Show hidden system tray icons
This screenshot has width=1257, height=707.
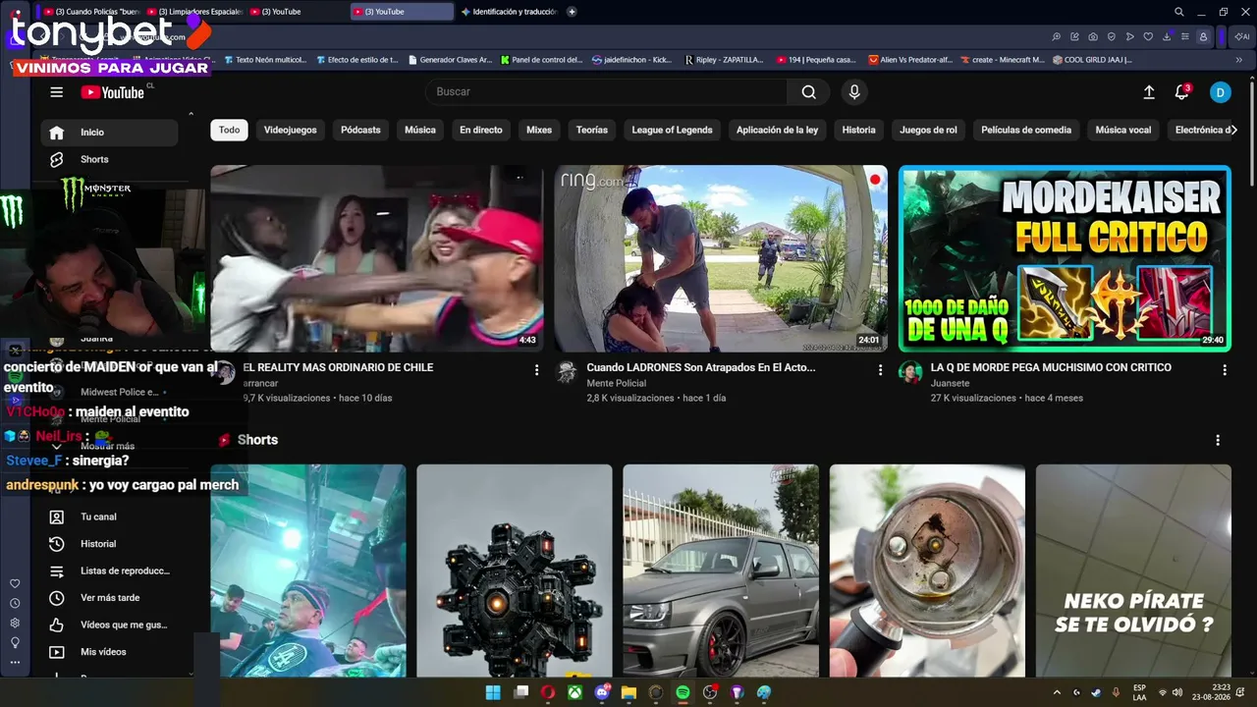pos(1057,692)
